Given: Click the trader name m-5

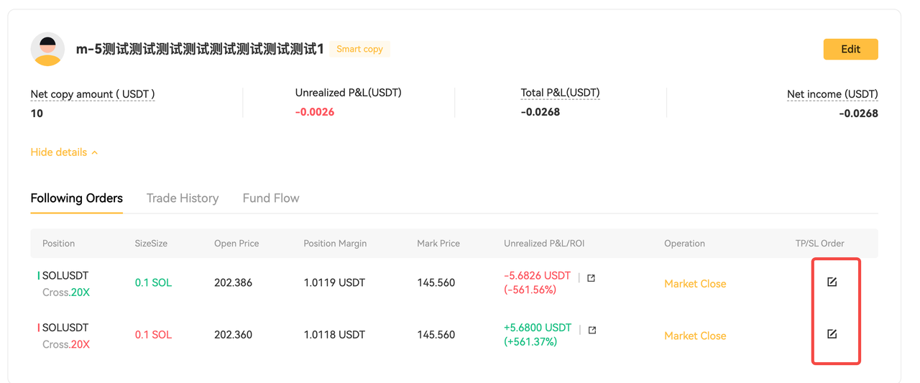Looking at the screenshot, I should click(x=200, y=49).
